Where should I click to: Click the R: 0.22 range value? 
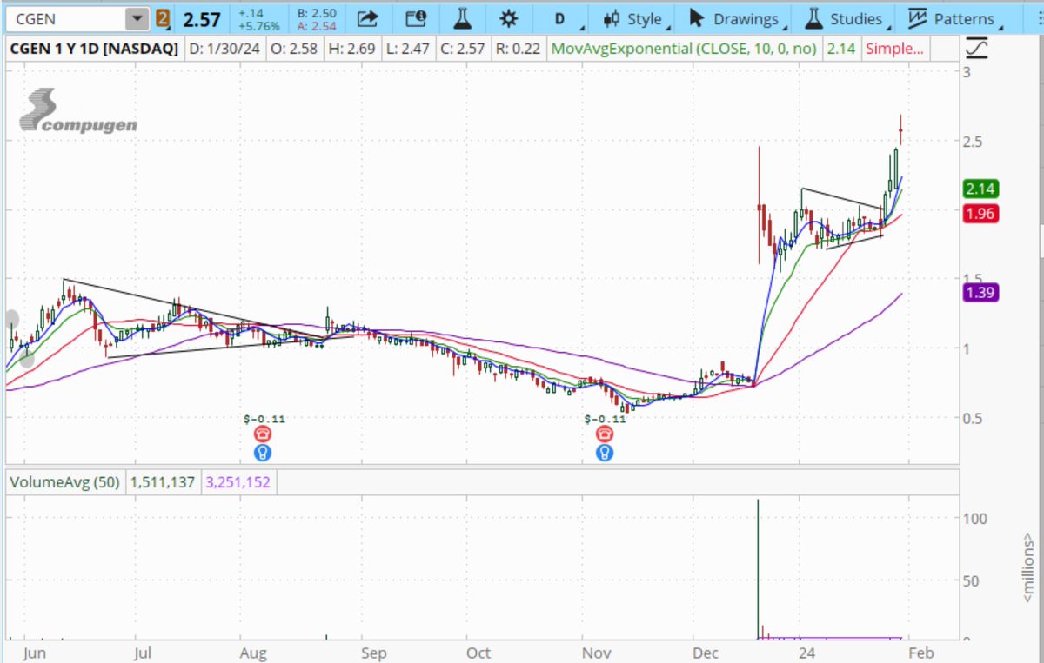519,49
